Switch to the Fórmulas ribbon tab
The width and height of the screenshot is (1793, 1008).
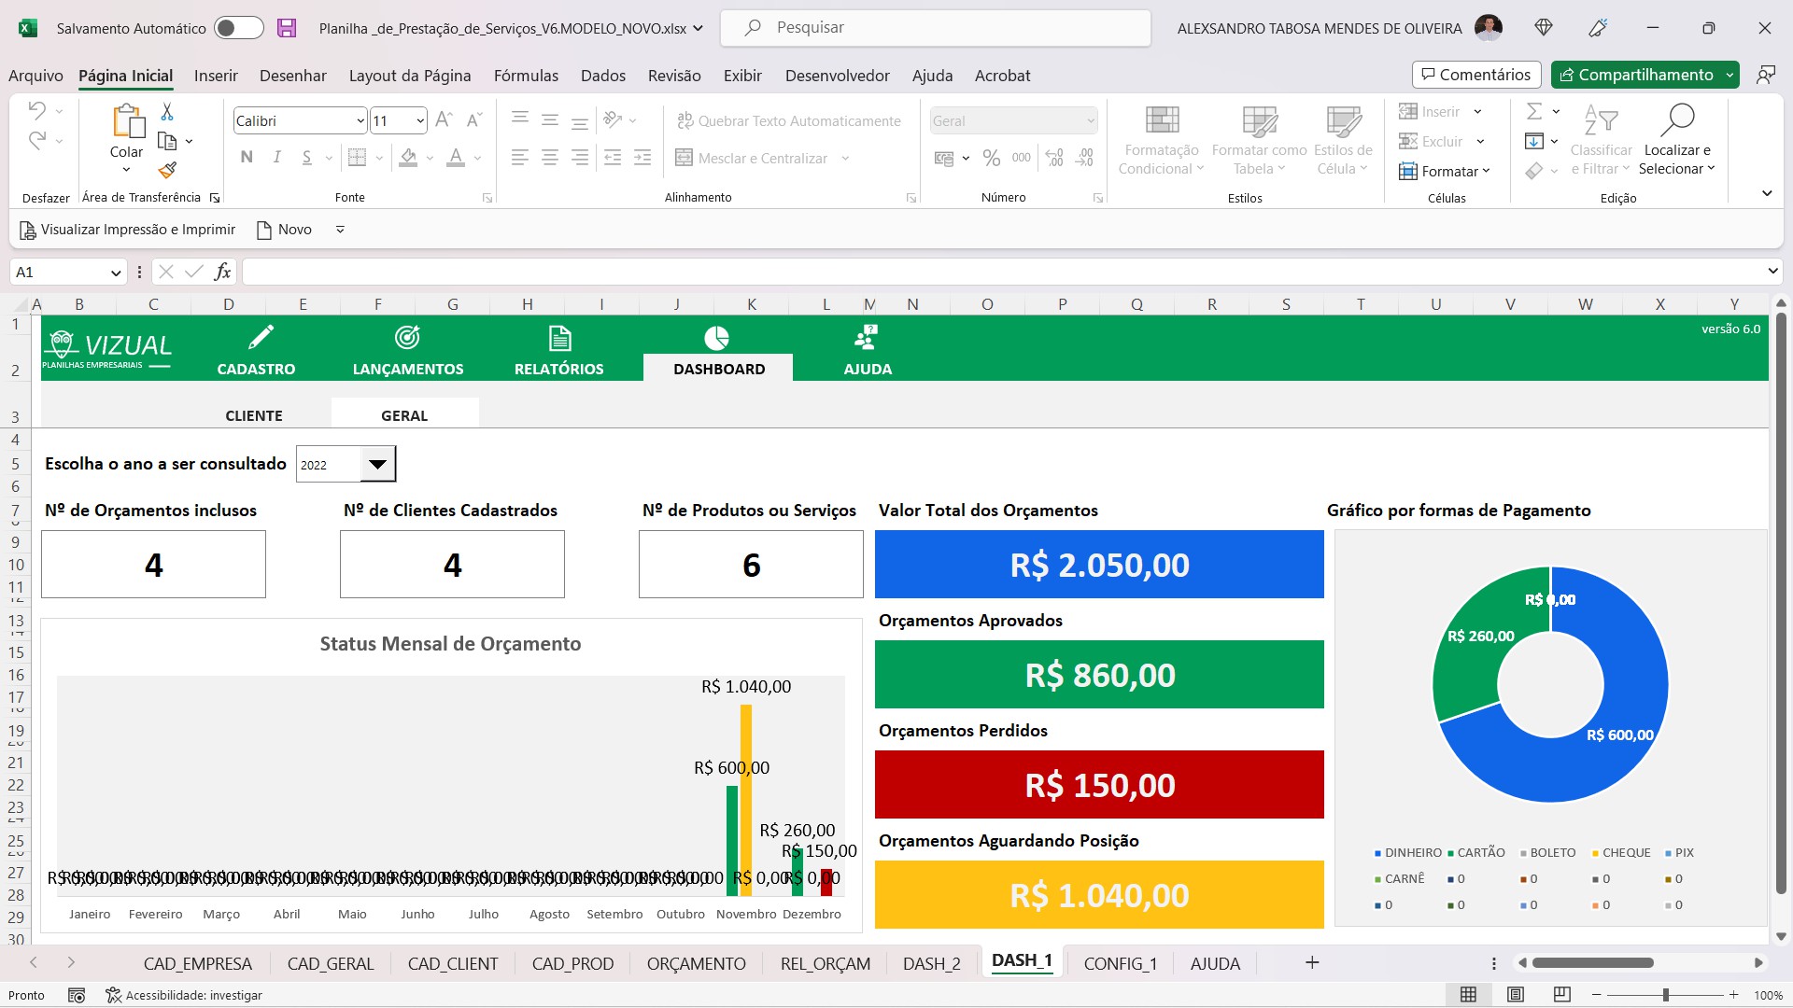coord(526,76)
